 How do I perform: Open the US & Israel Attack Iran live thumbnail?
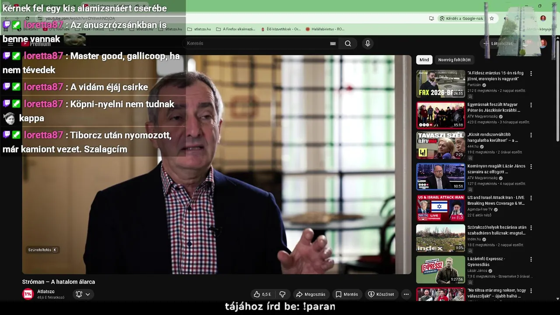click(x=441, y=208)
